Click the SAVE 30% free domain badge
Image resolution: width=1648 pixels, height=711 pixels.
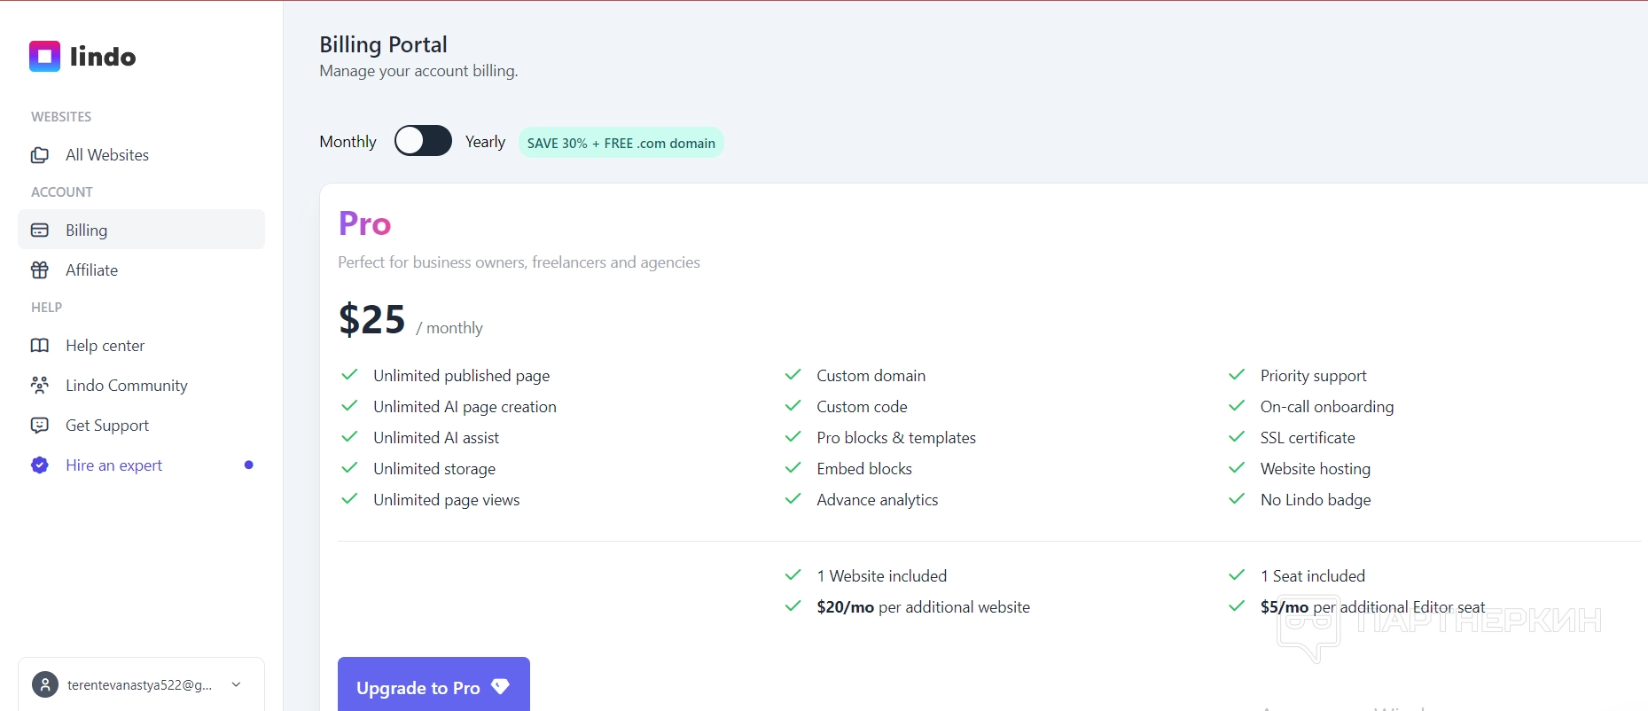click(621, 143)
